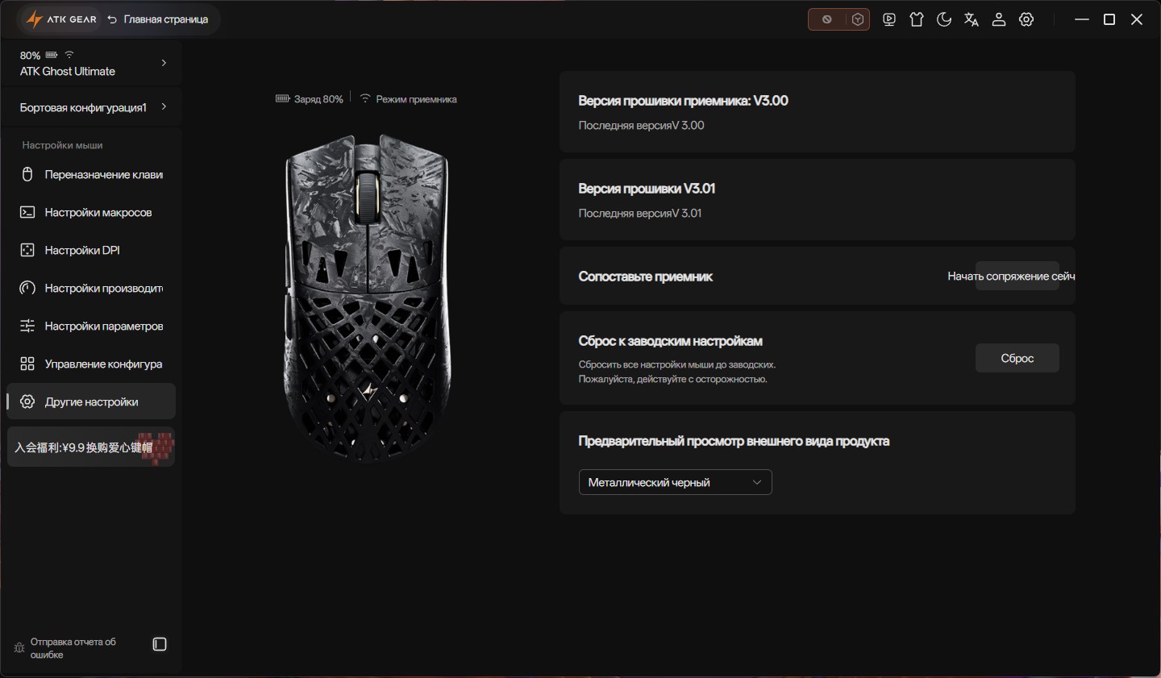This screenshot has width=1161, height=678.
Task: Open Отправка отчета об ошибке bug report
Action: [65, 648]
